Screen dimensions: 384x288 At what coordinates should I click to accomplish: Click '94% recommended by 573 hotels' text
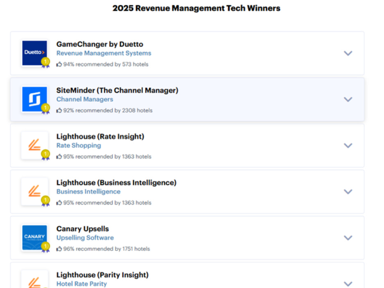point(106,64)
